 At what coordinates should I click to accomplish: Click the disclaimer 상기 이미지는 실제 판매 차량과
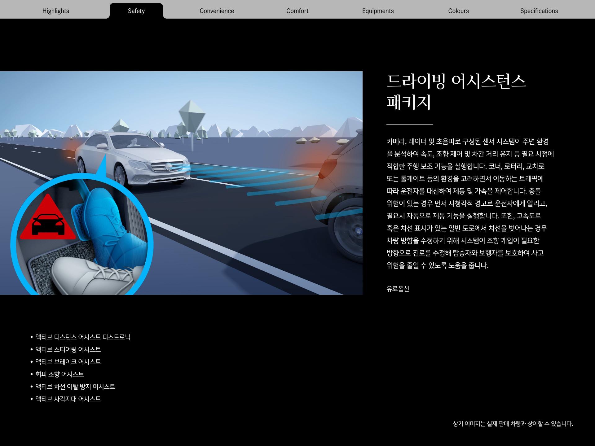click(x=490, y=424)
